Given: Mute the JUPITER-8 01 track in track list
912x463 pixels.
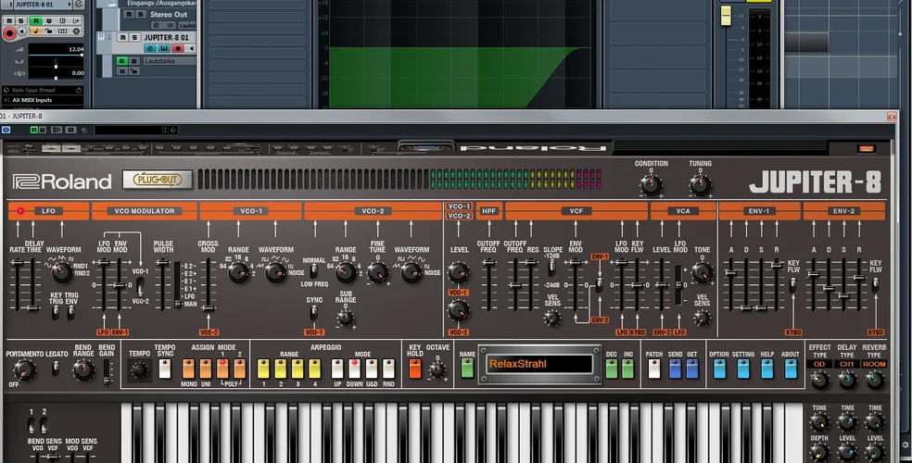Looking at the screenshot, I should 122,37.
